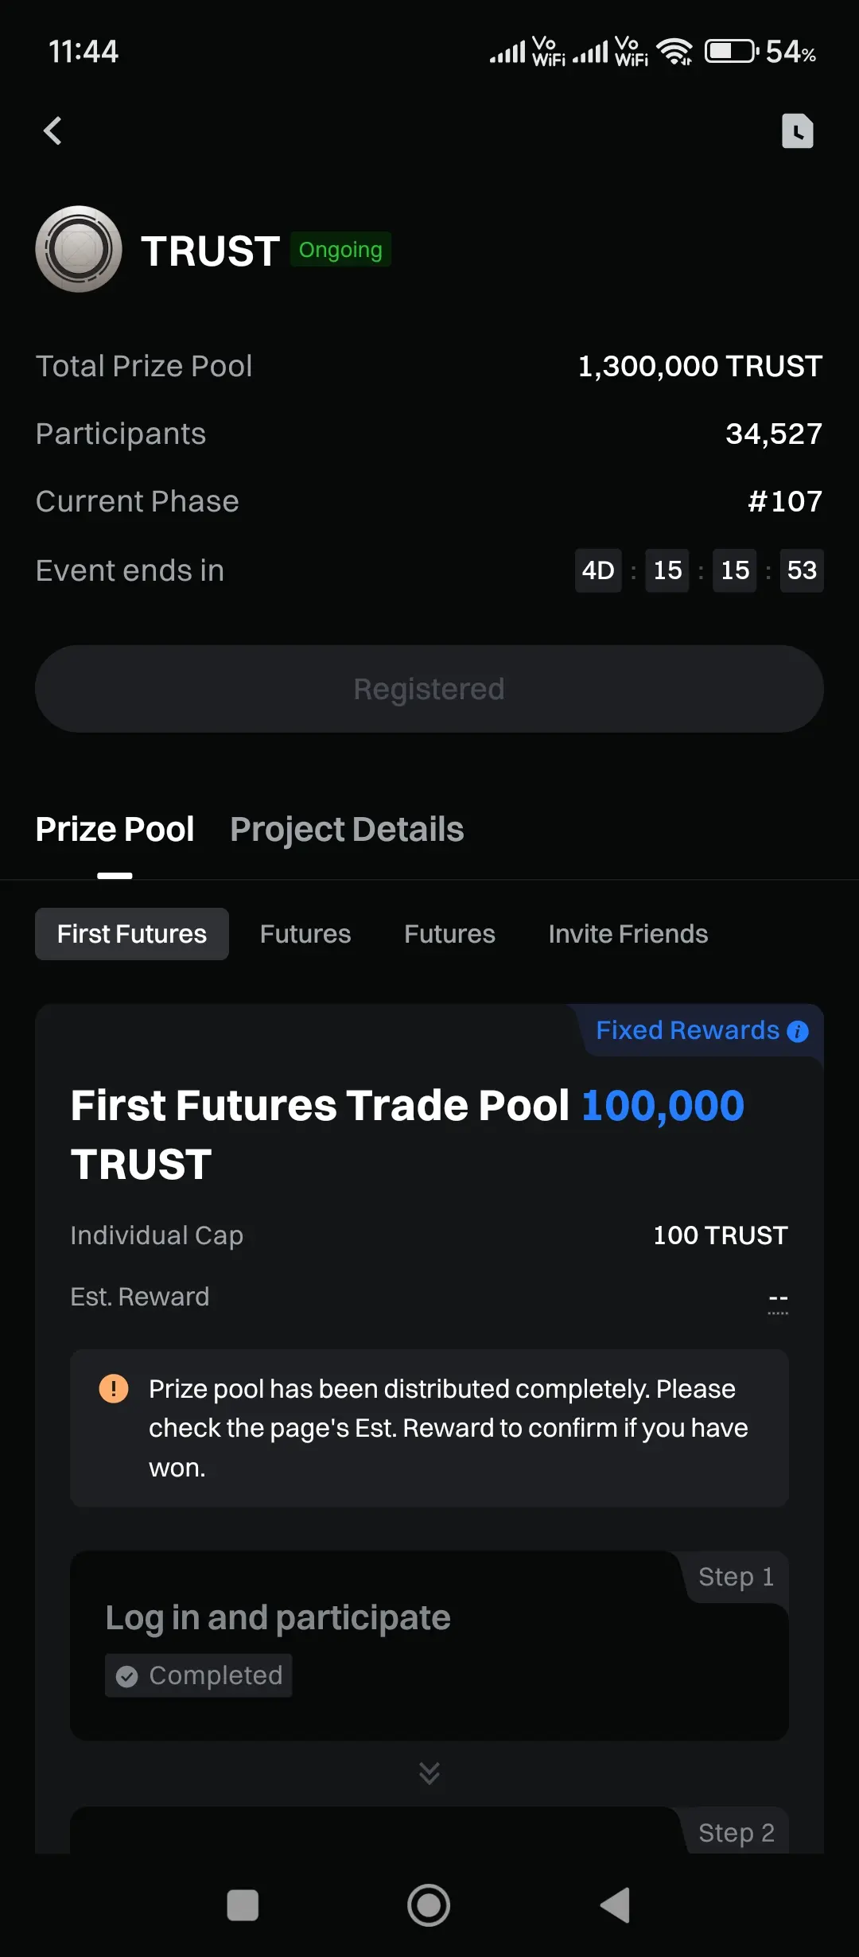
Task: Tap the Est. Reward dashed value
Action: pos(778,1298)
